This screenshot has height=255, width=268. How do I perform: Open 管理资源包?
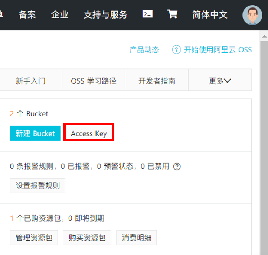pos(34,238)
